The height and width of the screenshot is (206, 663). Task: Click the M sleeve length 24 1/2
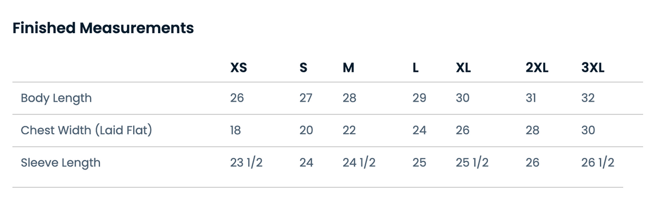(x=359, y=162)
